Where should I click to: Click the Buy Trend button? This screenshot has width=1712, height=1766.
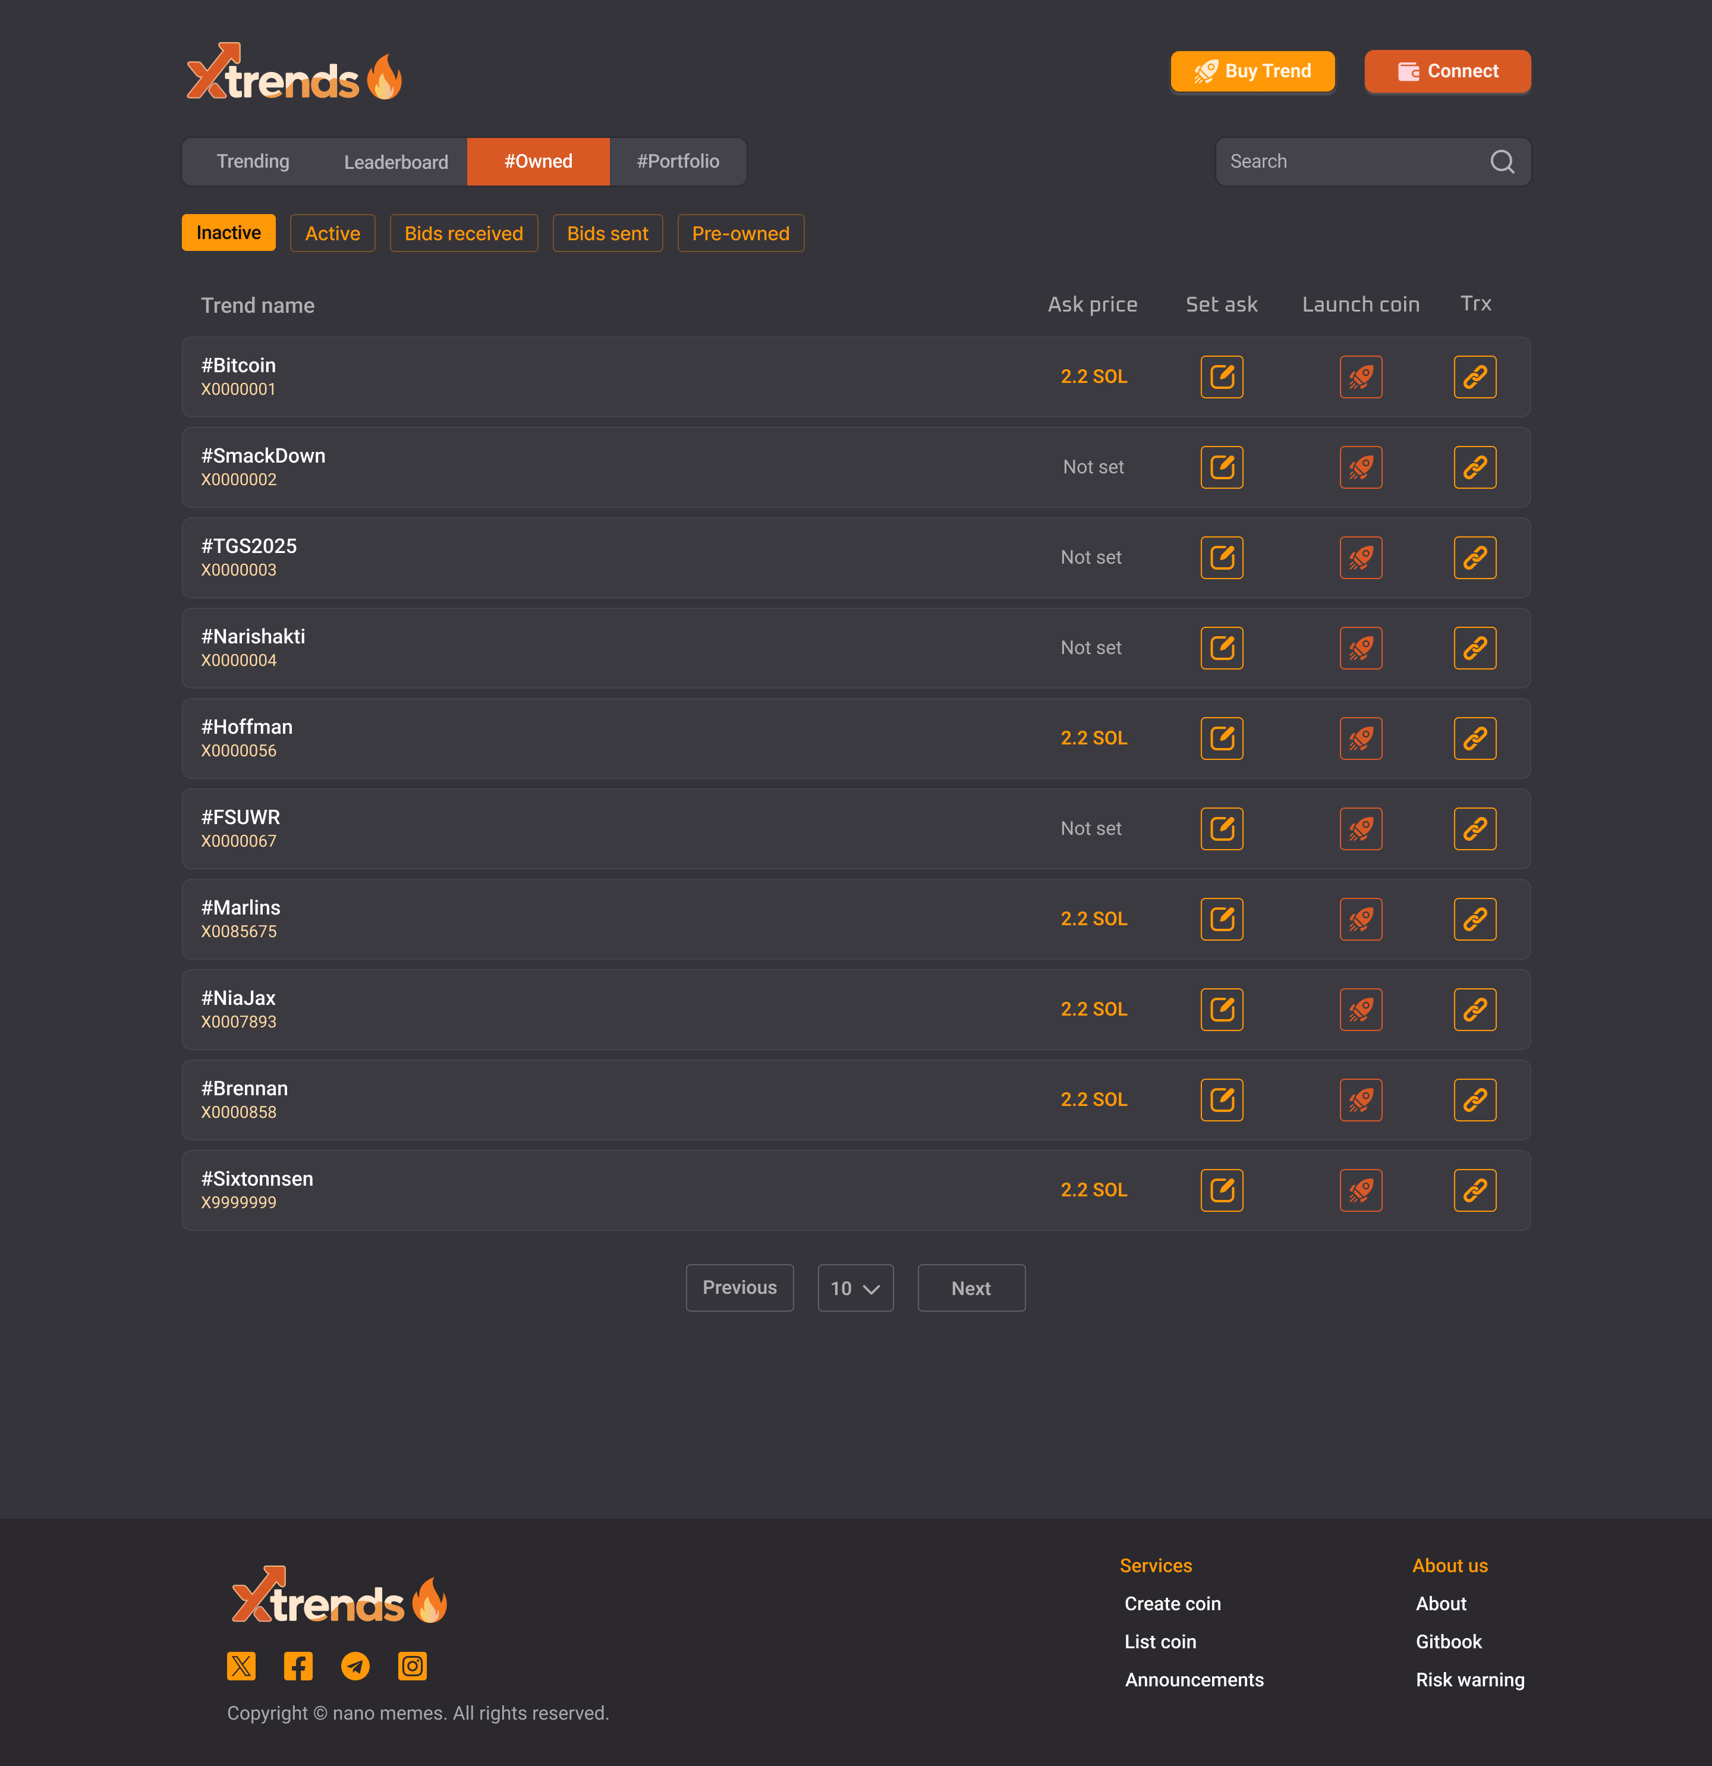(x=1252, y=71)
